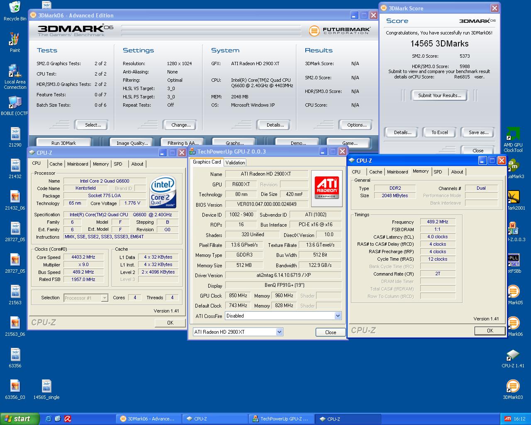This screenshot has height=425, width=531.
Task: Click Submit Your Results button
Action: 439,95
